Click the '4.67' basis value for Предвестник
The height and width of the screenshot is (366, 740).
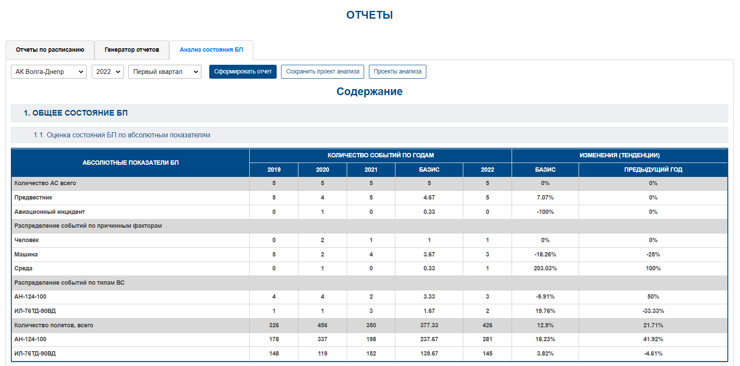[x=429, y=197]
